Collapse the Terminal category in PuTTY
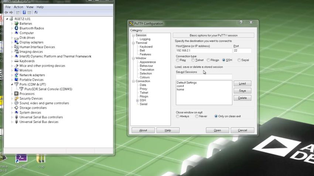 tap(133, 43)
